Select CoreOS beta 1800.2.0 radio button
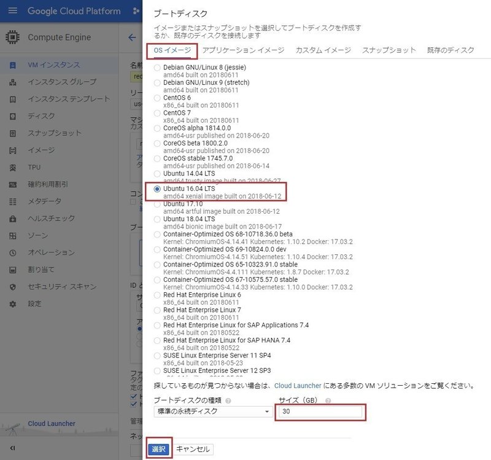Image resolution: width=491 pixels, height=460 pixels. coord(157,143)
